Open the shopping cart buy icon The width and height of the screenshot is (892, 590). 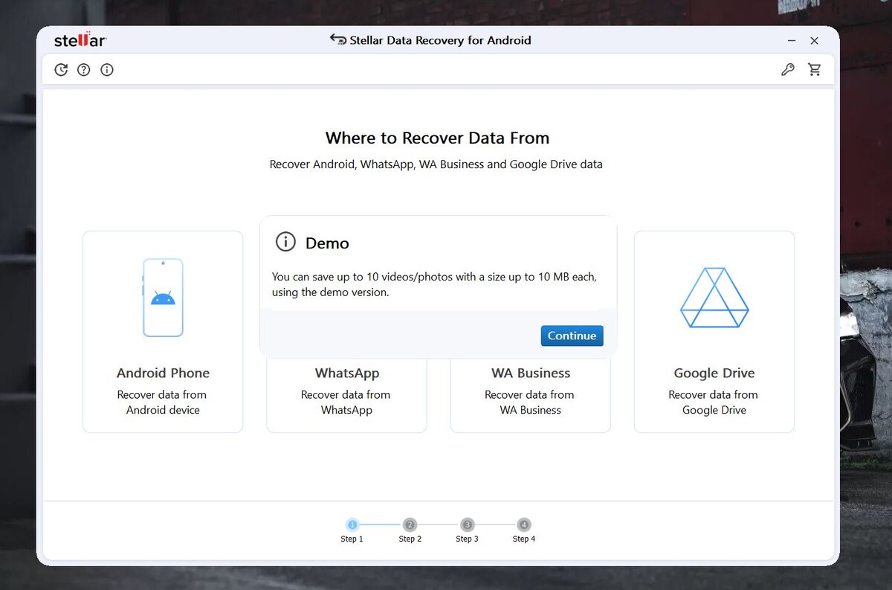(x=815, y=70)
